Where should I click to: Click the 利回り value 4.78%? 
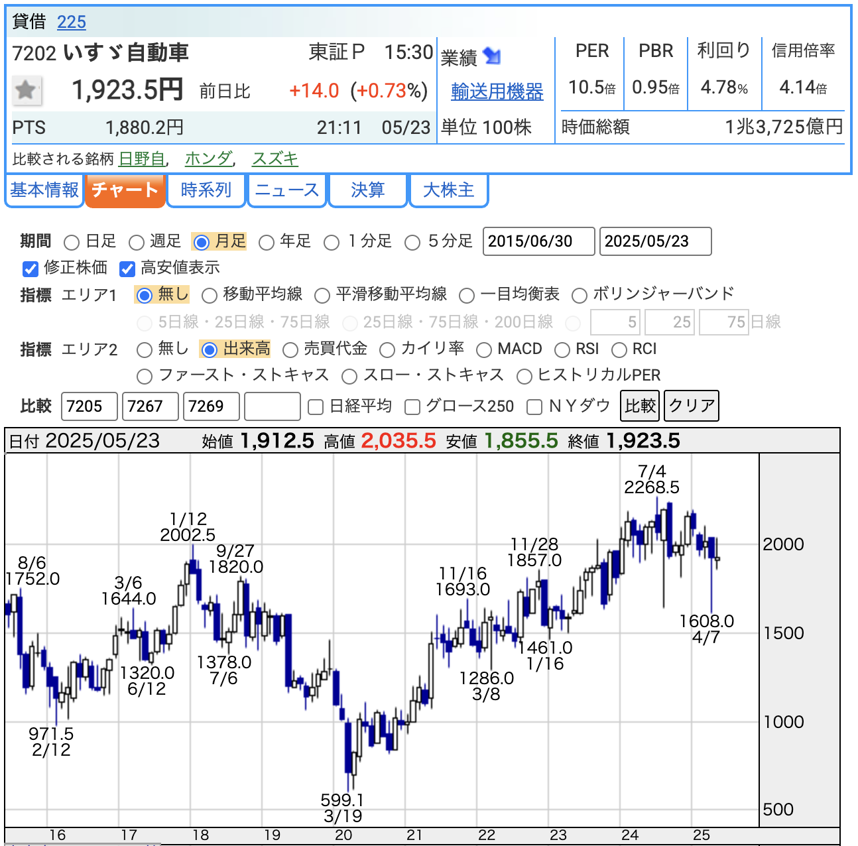coord(725,88)
